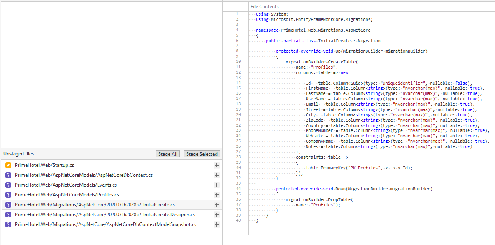
Task: Click 'using System;' code line
Action: coord(272,14)
